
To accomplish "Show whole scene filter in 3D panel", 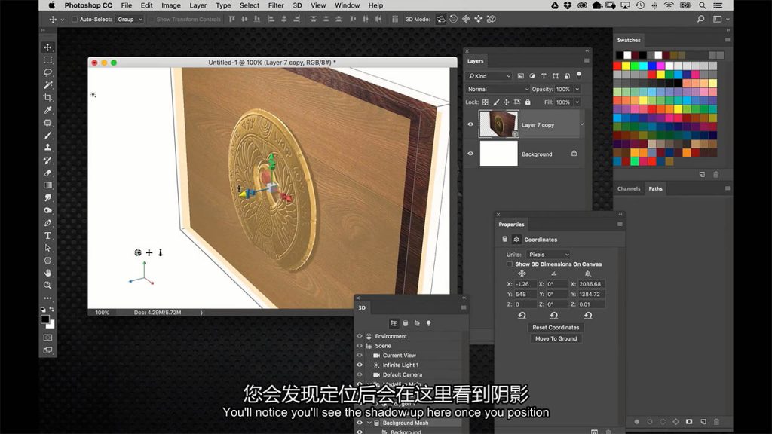I will (x=394, y=323).
